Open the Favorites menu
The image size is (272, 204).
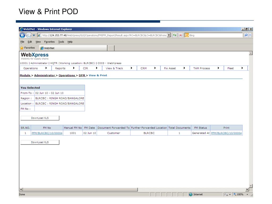pyautogui.click(x=49, y=42)
